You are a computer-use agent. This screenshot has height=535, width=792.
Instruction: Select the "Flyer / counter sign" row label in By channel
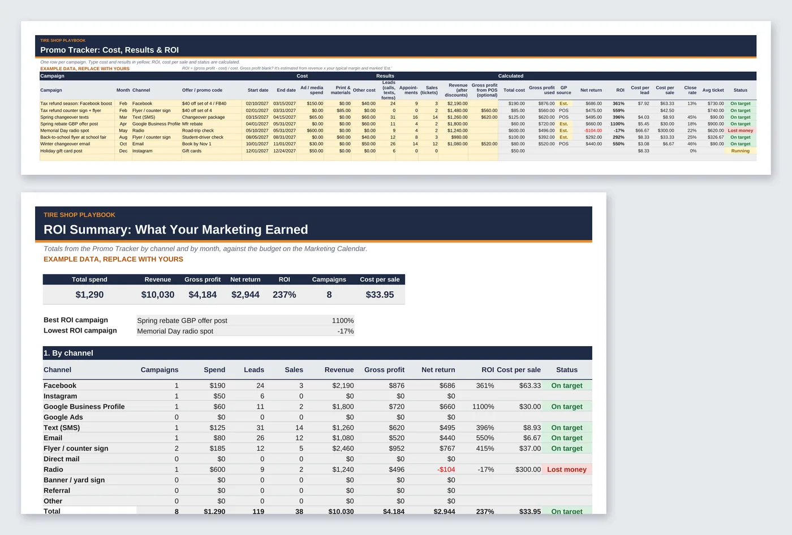pos(76,448)
